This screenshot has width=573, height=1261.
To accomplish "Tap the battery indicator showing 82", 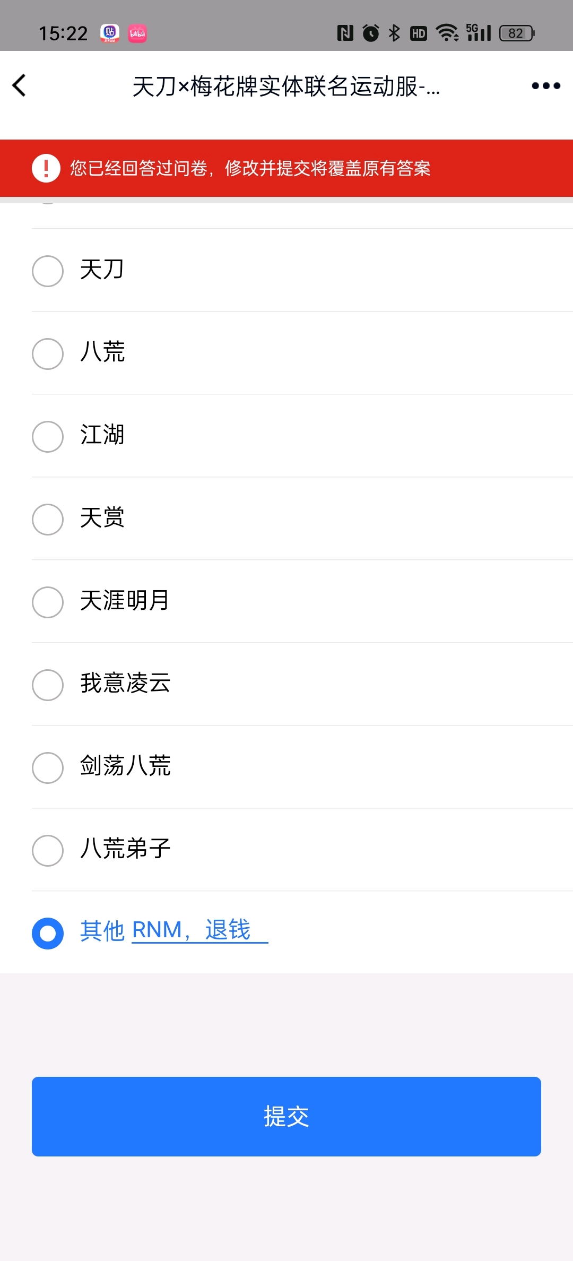I will [x=517, y=33].
